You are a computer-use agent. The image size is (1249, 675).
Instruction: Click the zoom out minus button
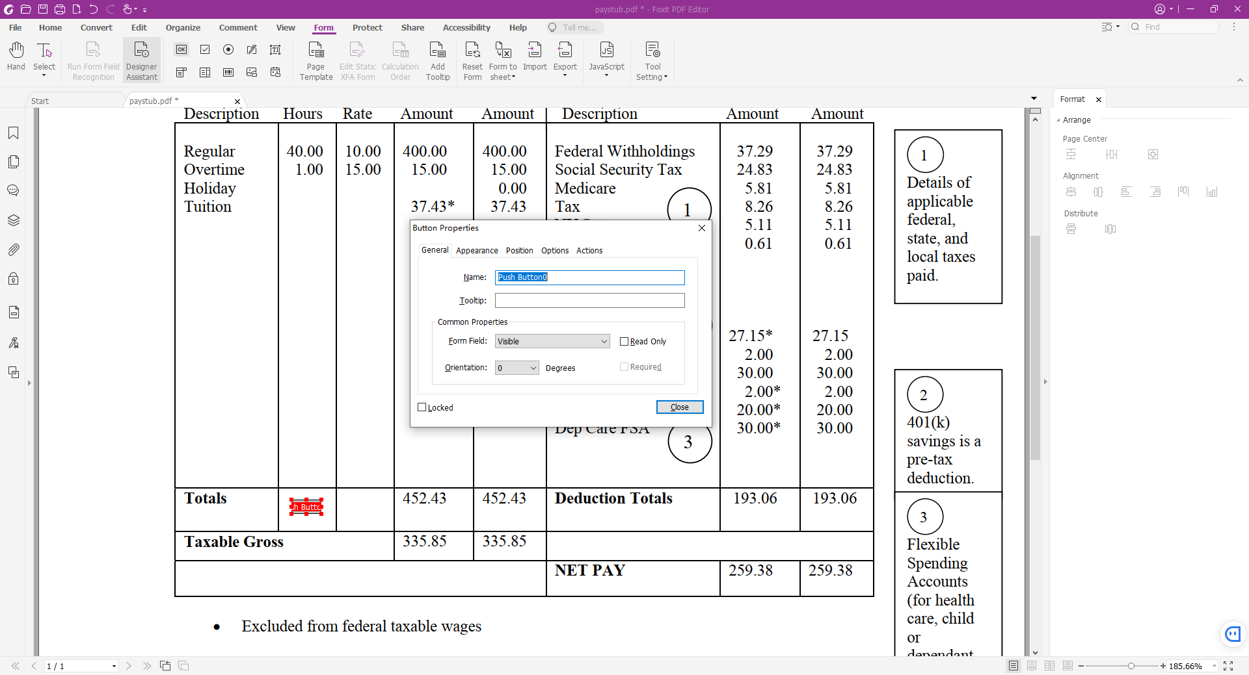pos(1081,666)
